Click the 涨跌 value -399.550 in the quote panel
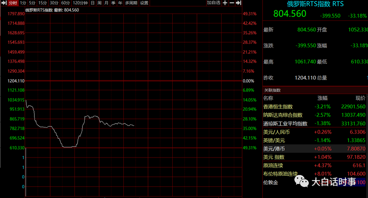 (305, 46)
